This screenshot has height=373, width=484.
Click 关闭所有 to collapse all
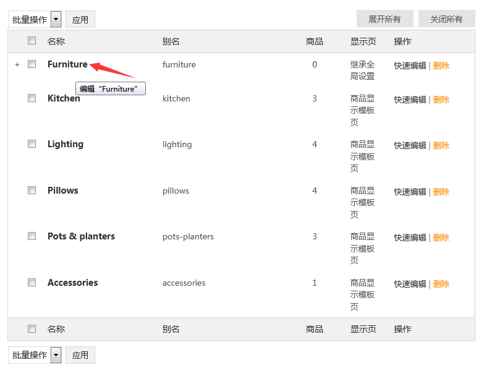click(446, 19)
